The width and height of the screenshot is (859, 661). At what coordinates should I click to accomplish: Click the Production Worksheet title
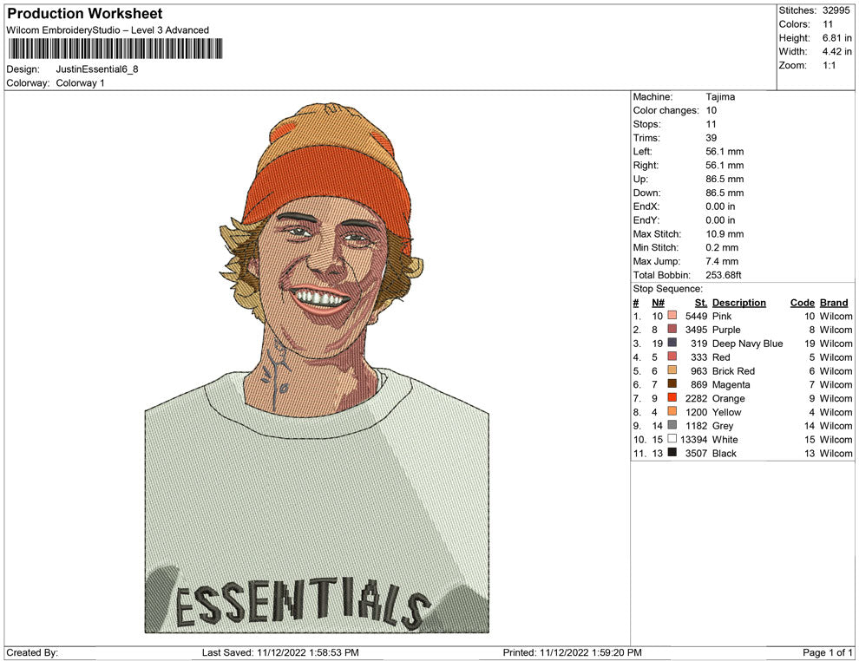[x=85, y=14]
